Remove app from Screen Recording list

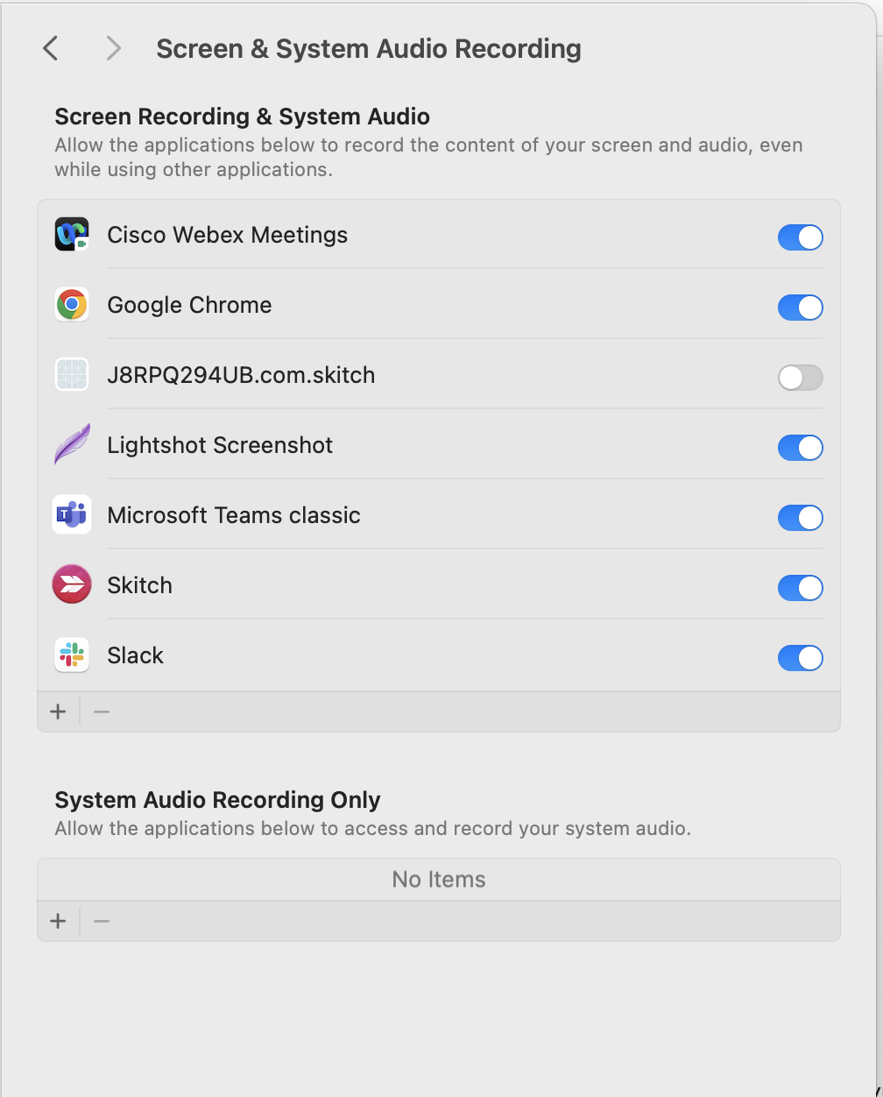tap(102, 711)
